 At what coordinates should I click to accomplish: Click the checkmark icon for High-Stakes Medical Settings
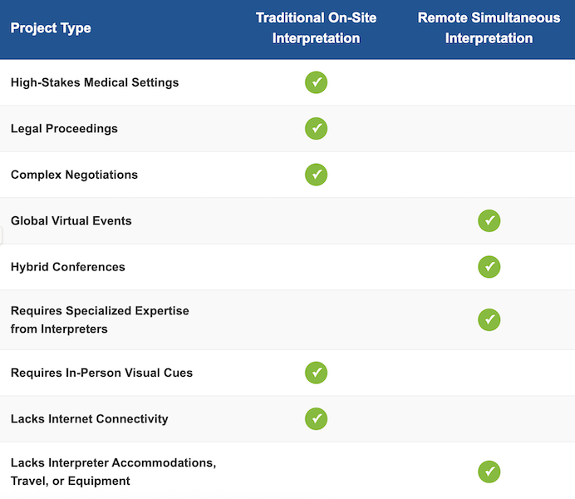point(316,82)
